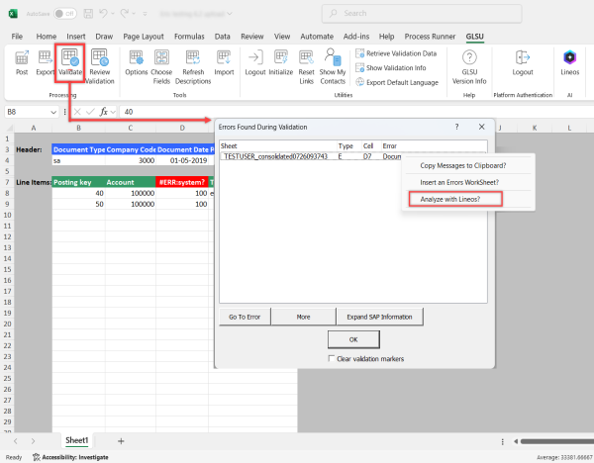This screenshot has width=594, height=463.
Task: Click the Export ribbon icon
Action: click(x=45, y=62)
